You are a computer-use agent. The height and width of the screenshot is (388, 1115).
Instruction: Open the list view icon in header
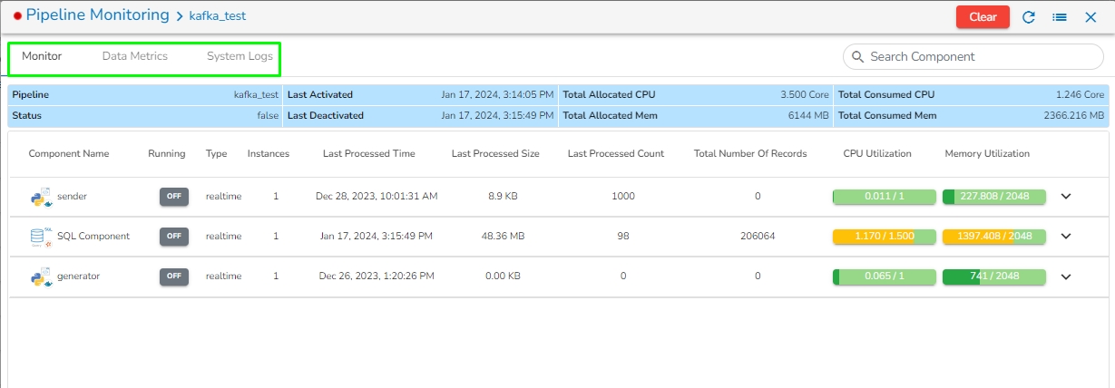(x=1059, y=17)
